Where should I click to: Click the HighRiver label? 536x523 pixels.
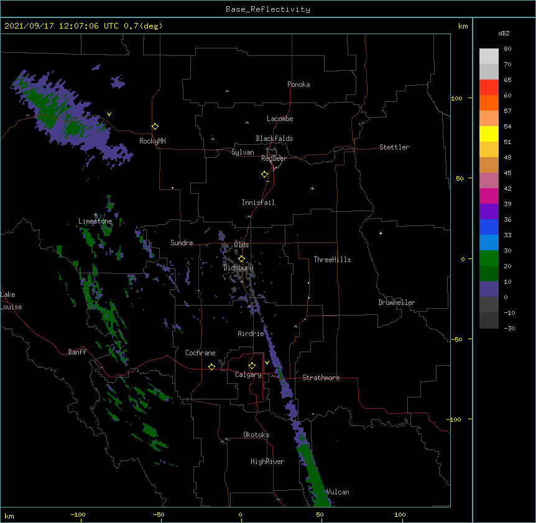pyautogui.click(x=267, y=462)
